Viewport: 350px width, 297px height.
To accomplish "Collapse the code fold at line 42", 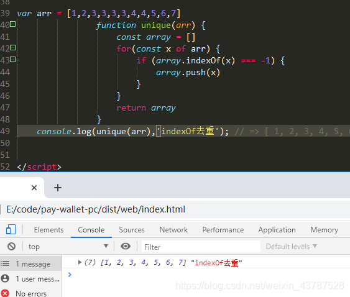I will pyautogui.click(x=13, y=47).
